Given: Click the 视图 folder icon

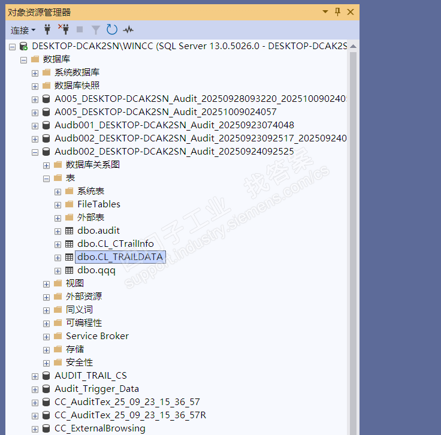Looking at the screenshot, I should [58, 283].
